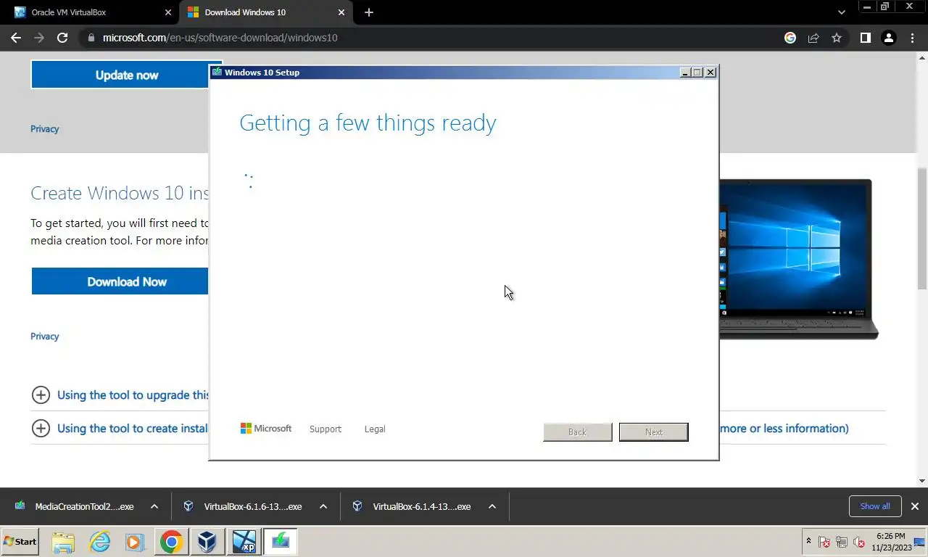Open VirtualBox from the taskbar
This screenshot has width=928, height=557.
tap(207, 542)
